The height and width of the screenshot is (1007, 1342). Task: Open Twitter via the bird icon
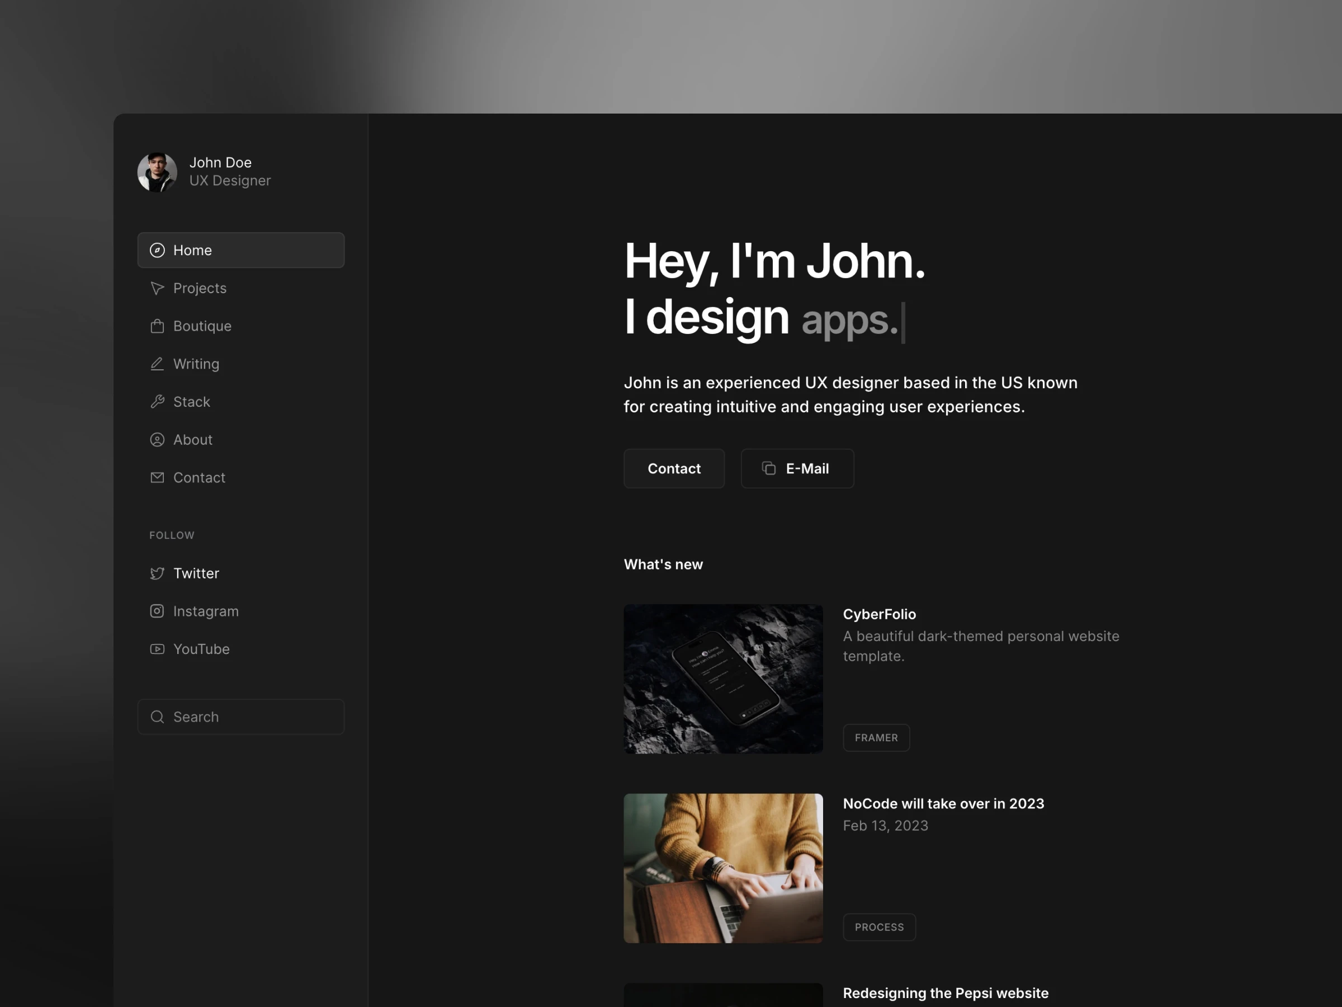pyautogui.click(x=157, y=573)
